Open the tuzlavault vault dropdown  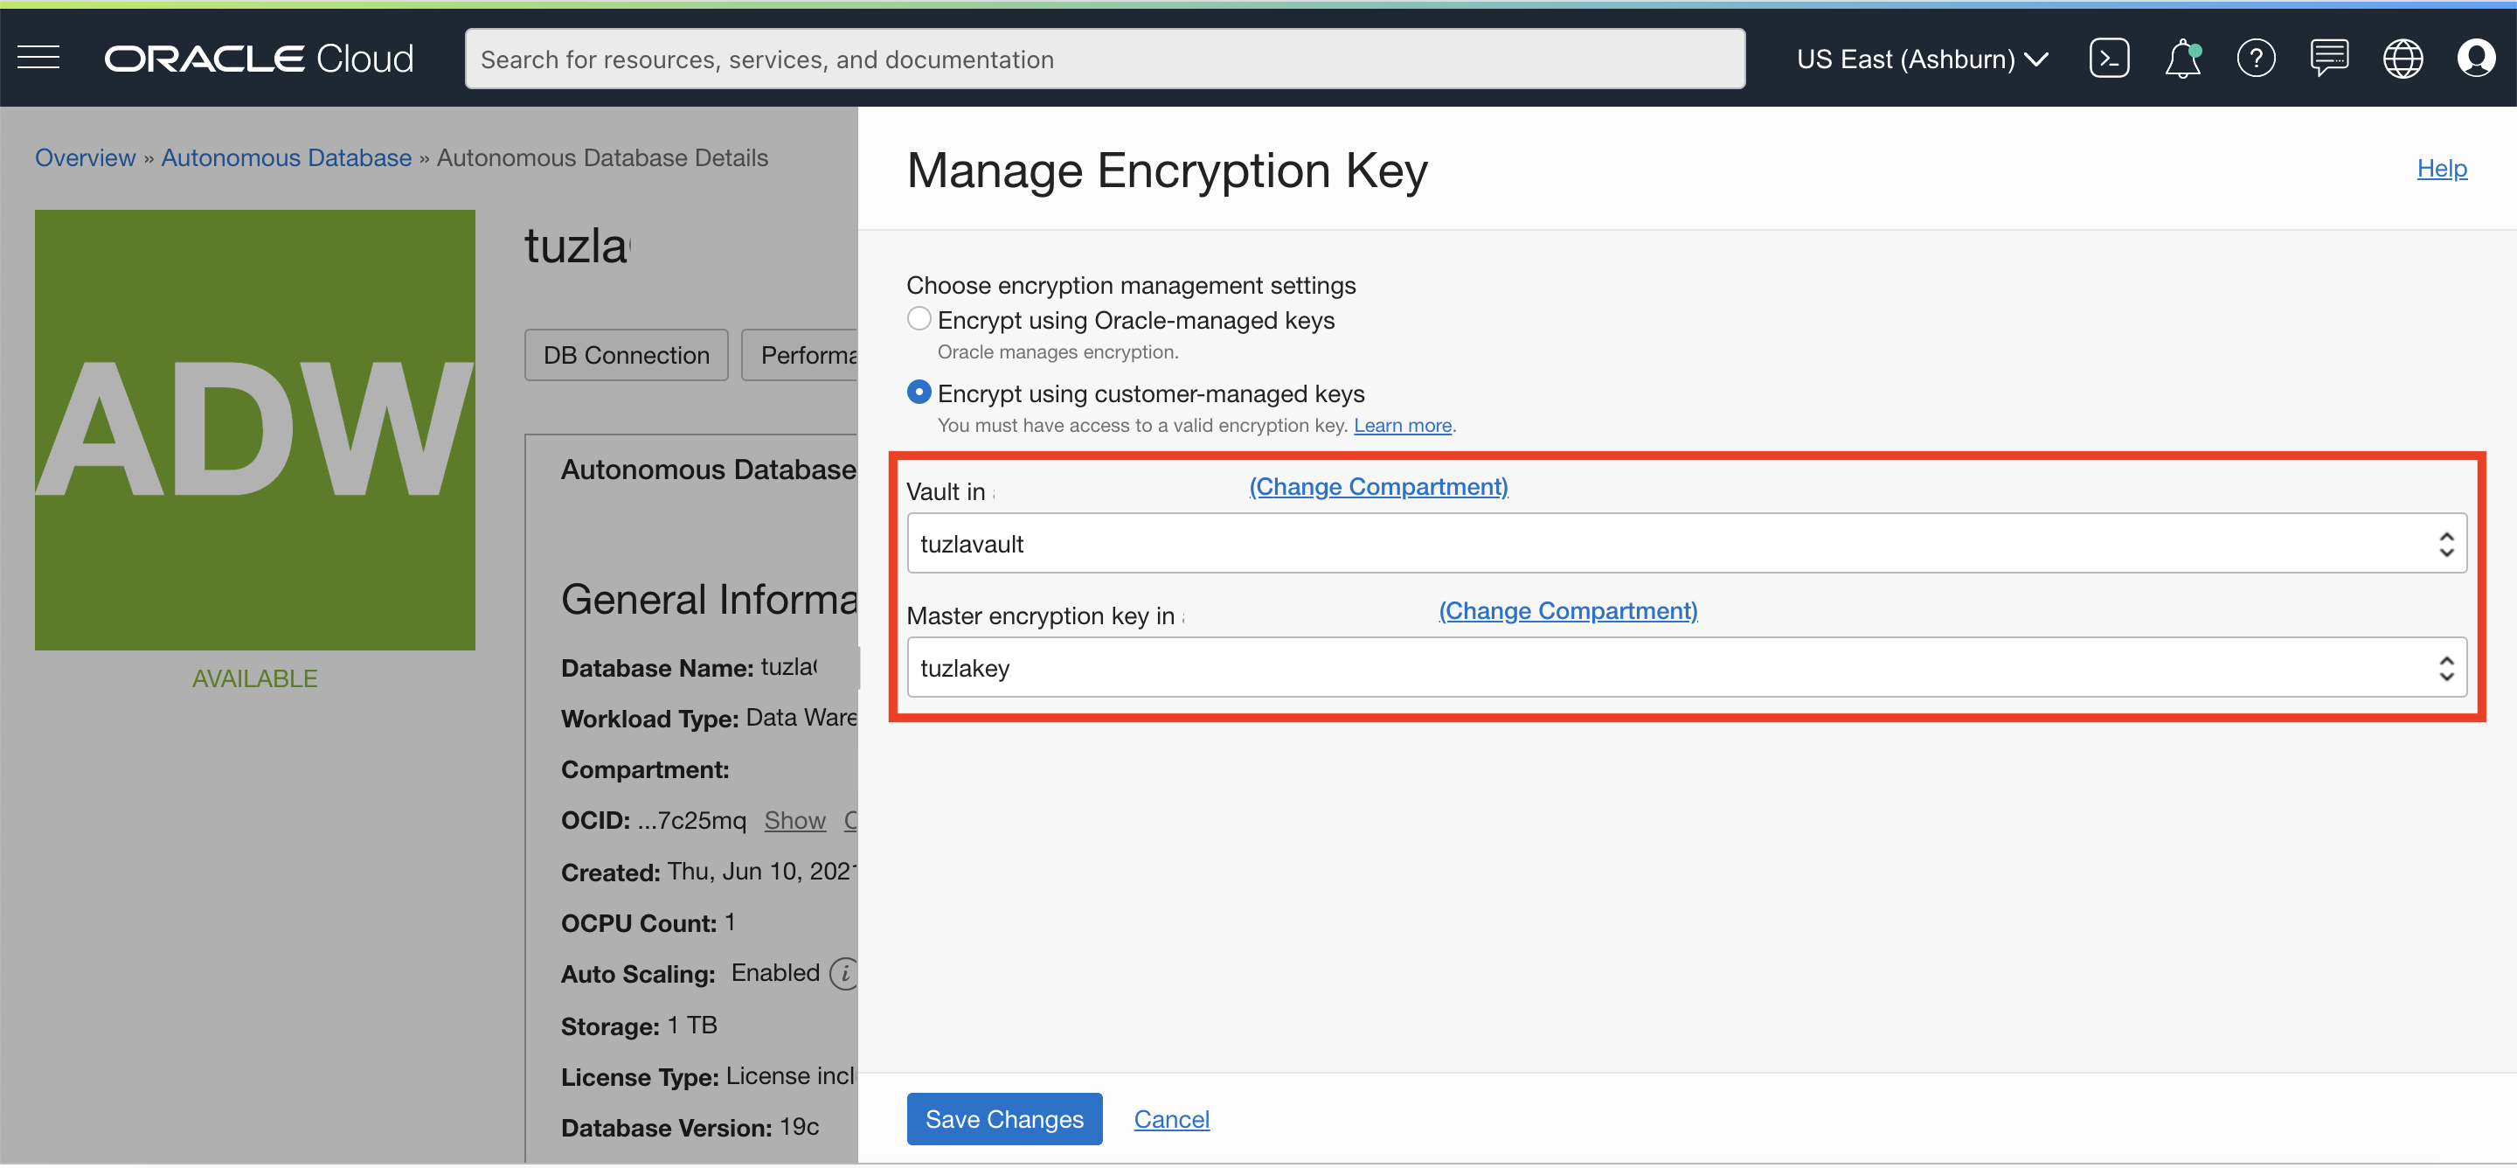tap(1686, 544)
